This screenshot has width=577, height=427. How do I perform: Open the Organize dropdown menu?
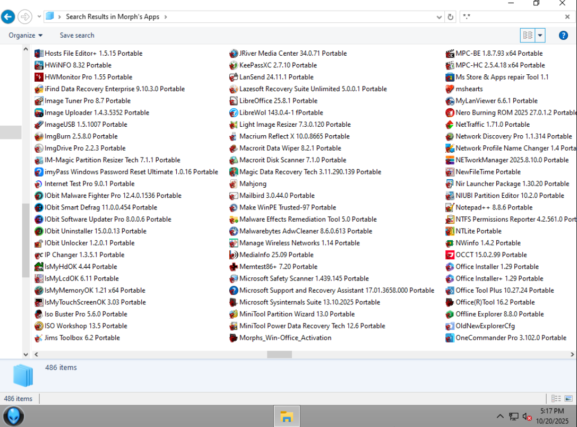[x=26, y=36]
